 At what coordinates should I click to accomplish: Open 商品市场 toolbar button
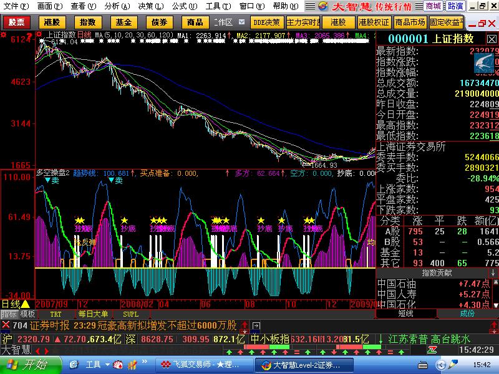[x=410, y=22]
